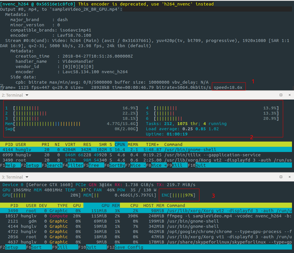This screenshot has height=253, width=294.
Task: Expand the "3: Terminal" title dropdown
Action: 27,177
